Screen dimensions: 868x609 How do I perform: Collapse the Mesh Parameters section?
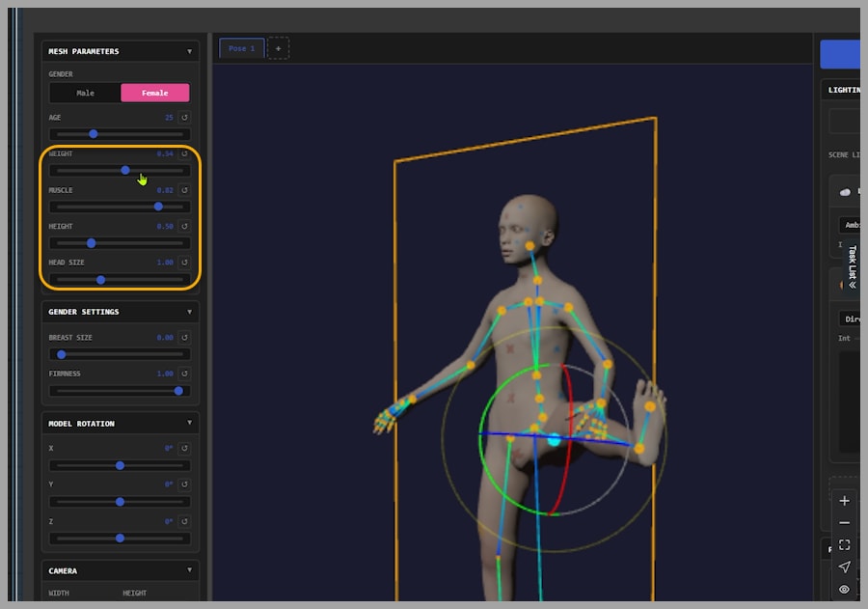tap(189, 51)
